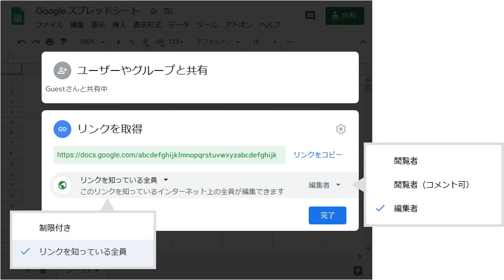Open the データ menu
This screenshot has height=280, width=504.
point(179,25)
